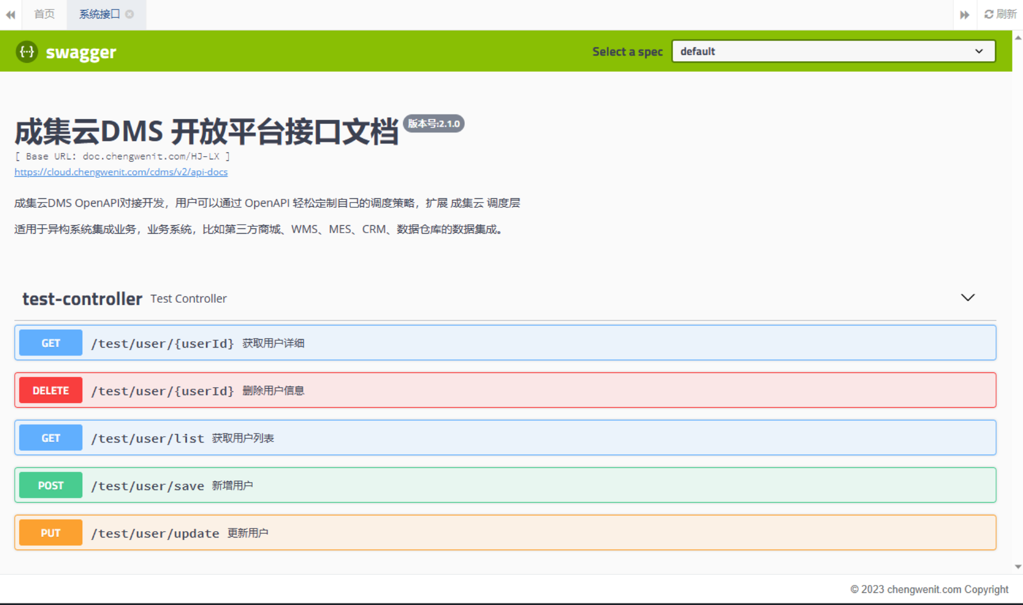Click the 刷新 refresh button
This screenshot has height=605, width=1023.
click(x=1000, y=14)
